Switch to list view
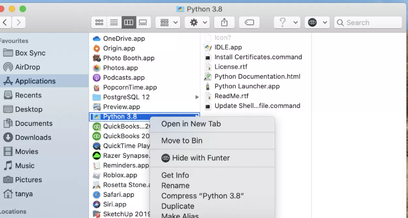408x218 pixels. click(114, 23)
